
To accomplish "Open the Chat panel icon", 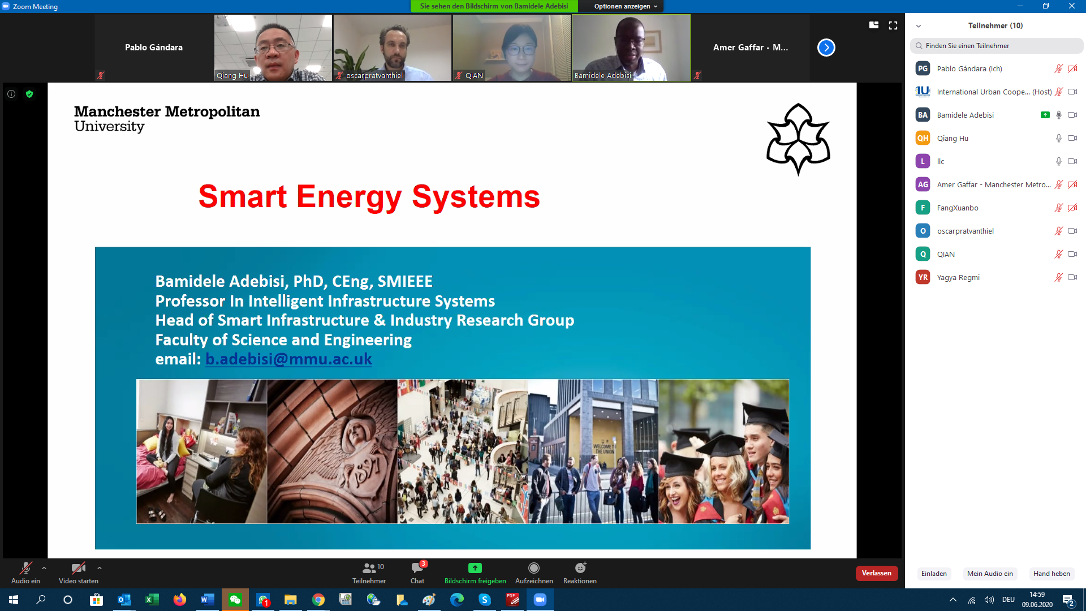I will coord(417,568).
